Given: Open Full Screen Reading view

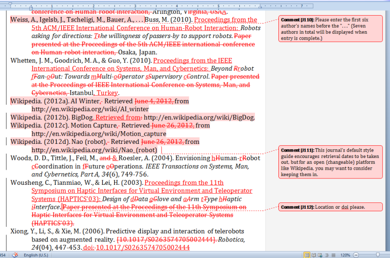Looking at the screenshot, I should click(x=314, y=255).
